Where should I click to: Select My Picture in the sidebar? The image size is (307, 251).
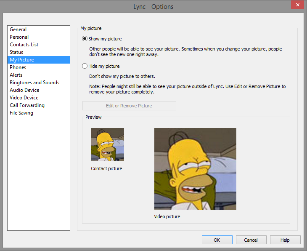39,60
